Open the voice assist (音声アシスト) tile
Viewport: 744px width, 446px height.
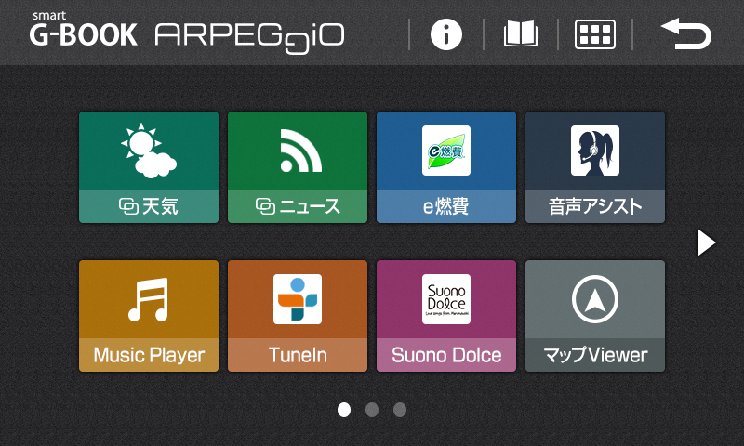pyautogui.click(x=595, y=167)
